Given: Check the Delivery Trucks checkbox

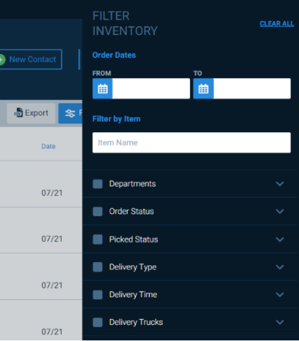Looking at the screenshot, I should pos(98,323).
